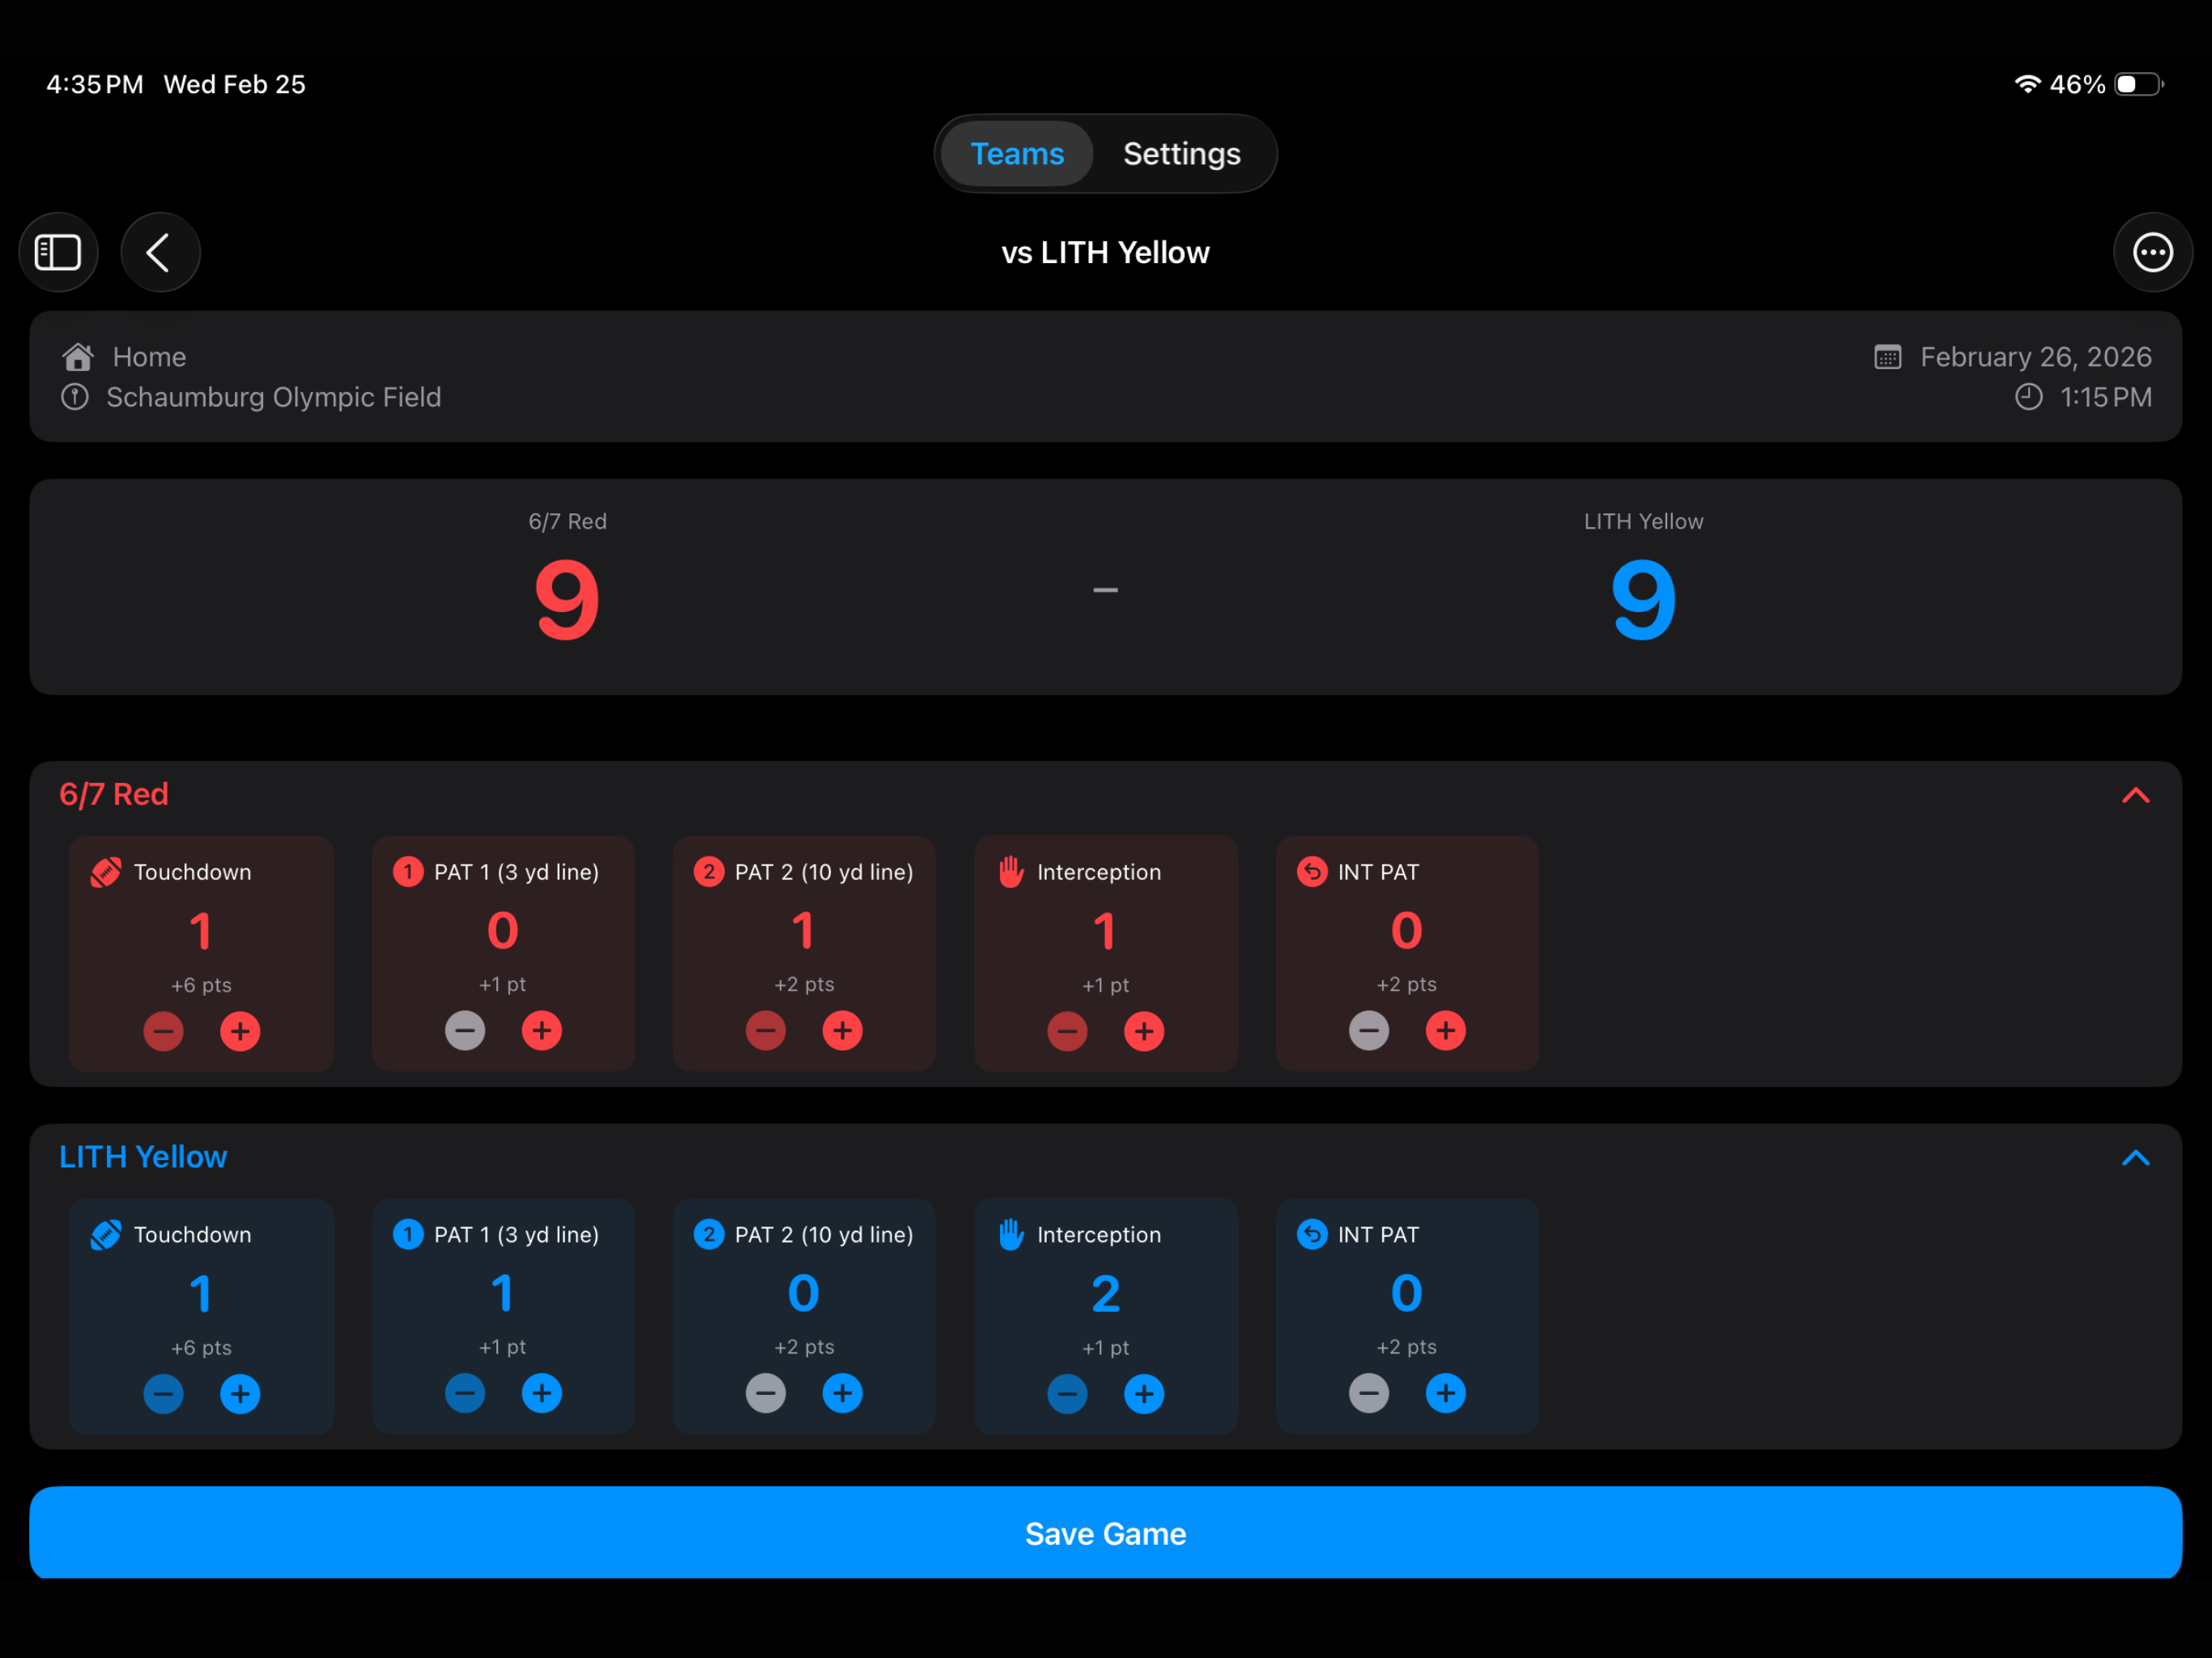Click the blue PAT 1 number badge

[407, 1235]
